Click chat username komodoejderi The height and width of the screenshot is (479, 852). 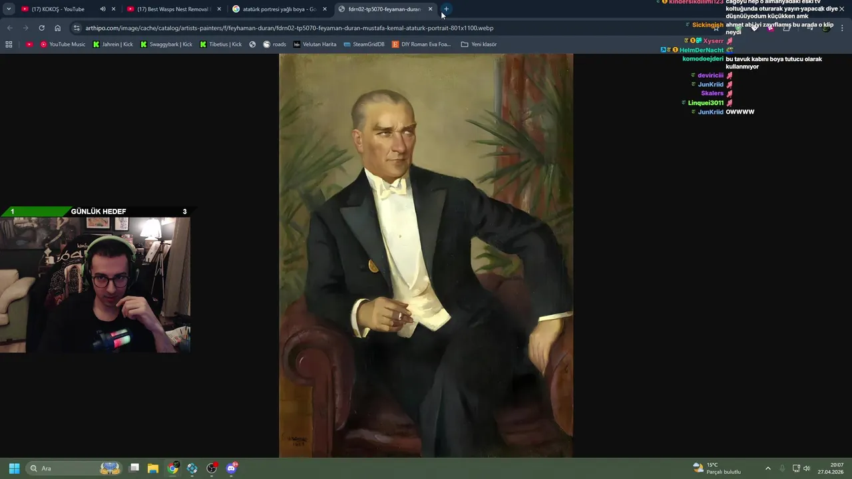pyautogui.click(x=703, y=59)
